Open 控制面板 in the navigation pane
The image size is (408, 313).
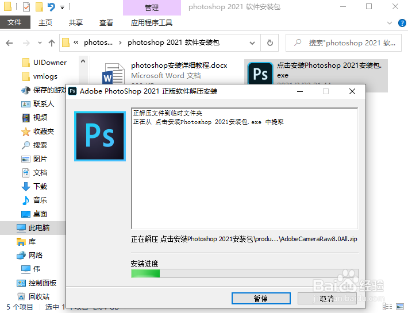pyautogui.click(x=36, y=283)
